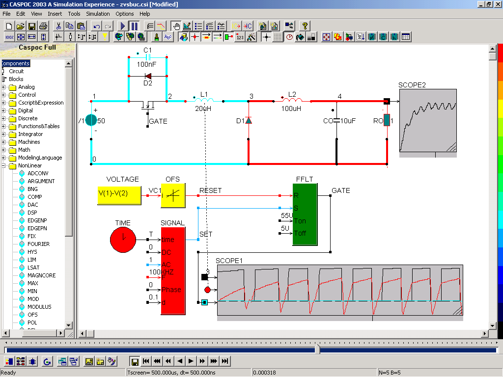This screenshot has height=377, width=503.
Task: Click the SCOPE2 waveform display
Action: coord(428,121)
